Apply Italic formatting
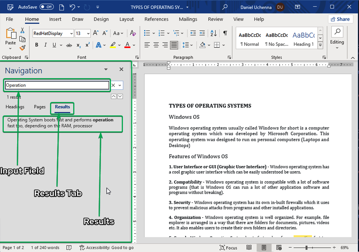This screenshot has width=359, height=252. coord(45,45)
